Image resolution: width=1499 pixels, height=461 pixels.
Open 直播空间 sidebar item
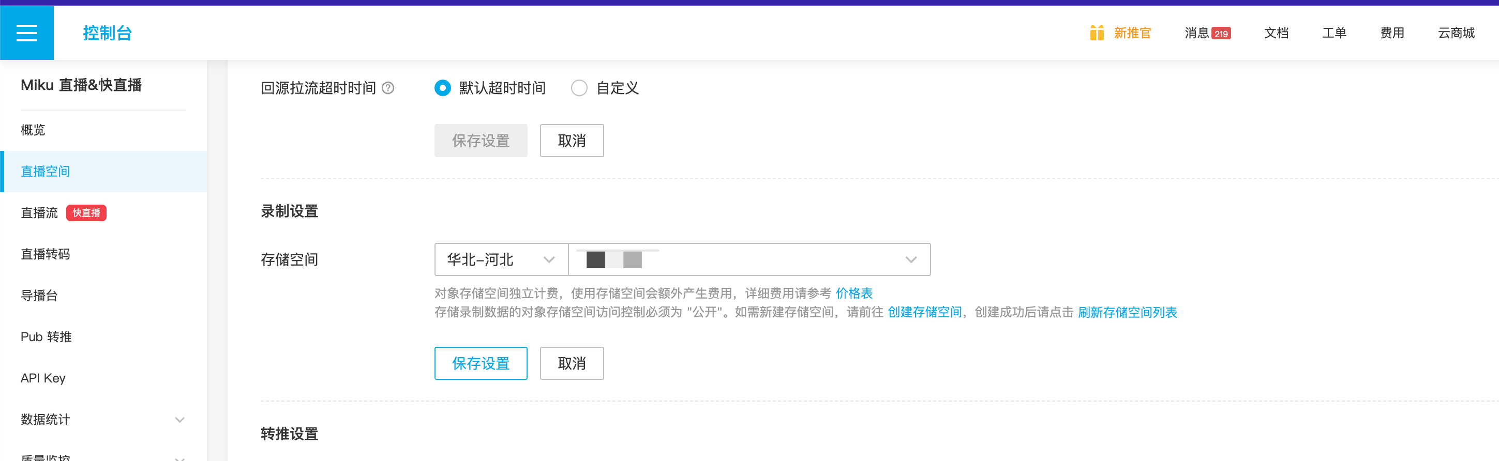pyautogui.click(x=103, y=172)
